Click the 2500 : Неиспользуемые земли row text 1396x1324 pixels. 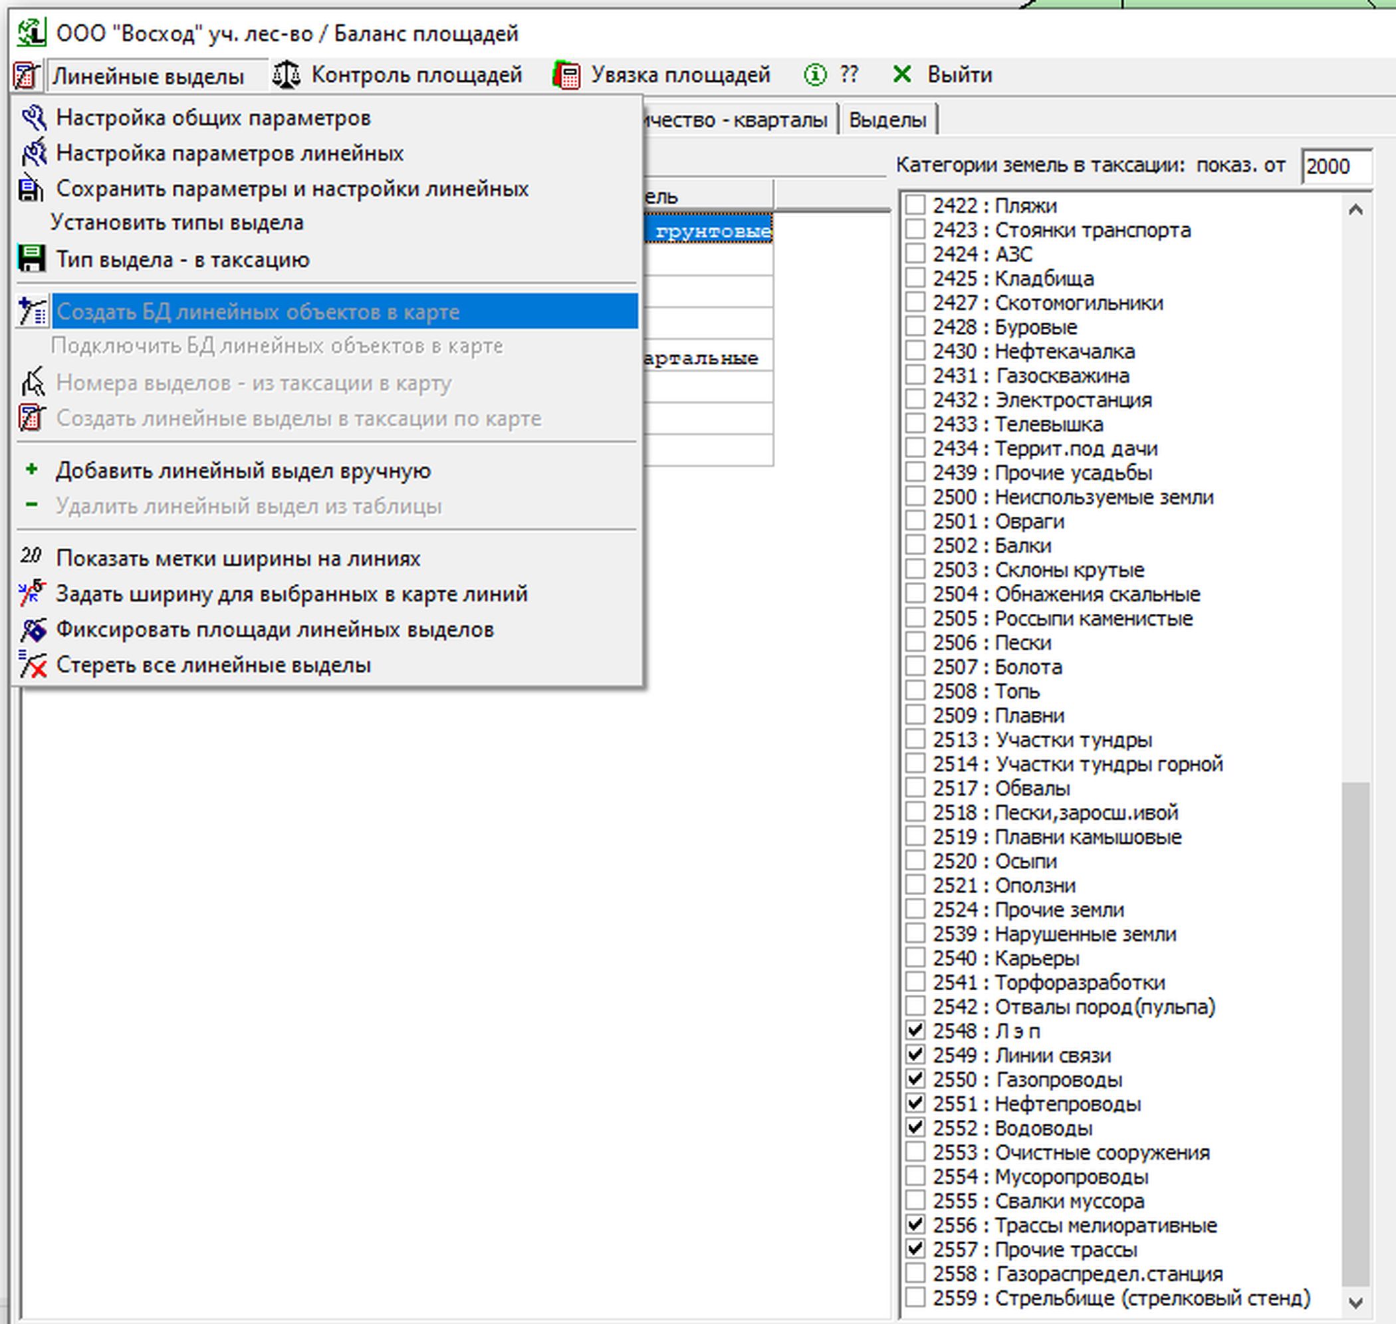point(1073,497)
